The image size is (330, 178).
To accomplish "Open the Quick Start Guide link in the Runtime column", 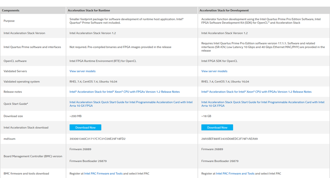I will 131,102.
